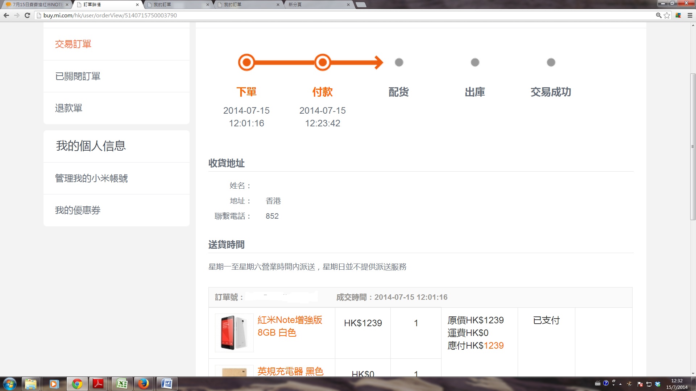Screen dimensions: 696x391
Task: Click the 交易成功 progress step dot
Action: [551, 62]
